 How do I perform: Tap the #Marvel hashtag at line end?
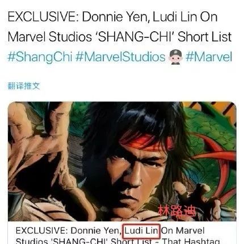coord(209,57)
